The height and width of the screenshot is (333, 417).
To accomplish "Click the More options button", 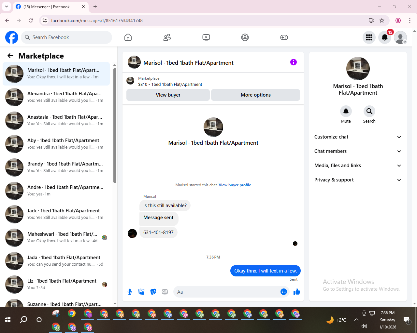I will (256, 95).
